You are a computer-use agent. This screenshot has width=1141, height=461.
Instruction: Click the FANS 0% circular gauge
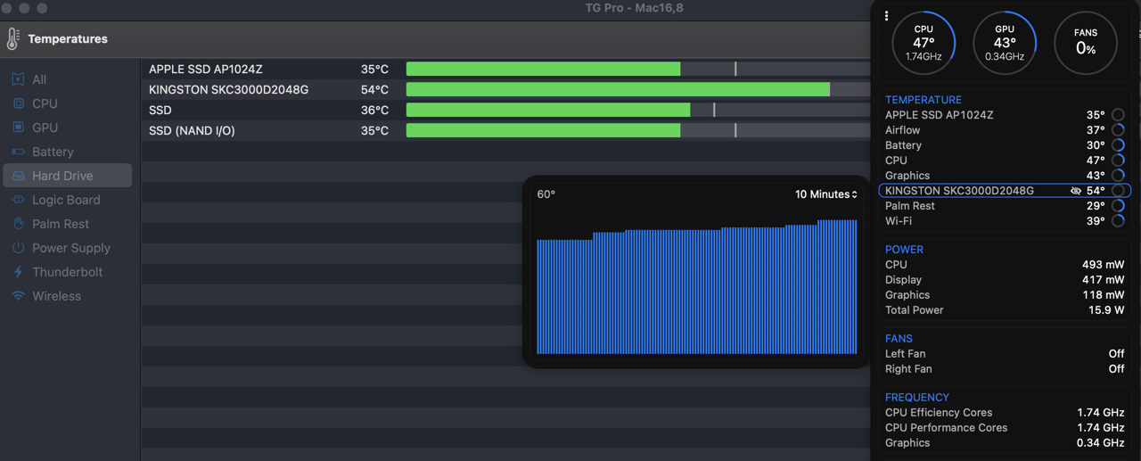tap(1086, 43)
